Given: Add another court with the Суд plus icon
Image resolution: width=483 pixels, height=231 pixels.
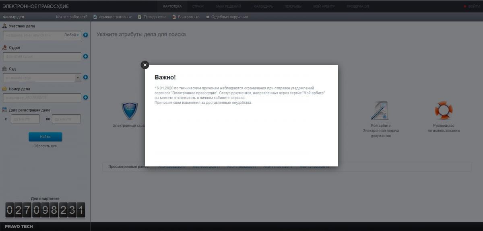Looking at the screenshot, I should tap(85, 77).
